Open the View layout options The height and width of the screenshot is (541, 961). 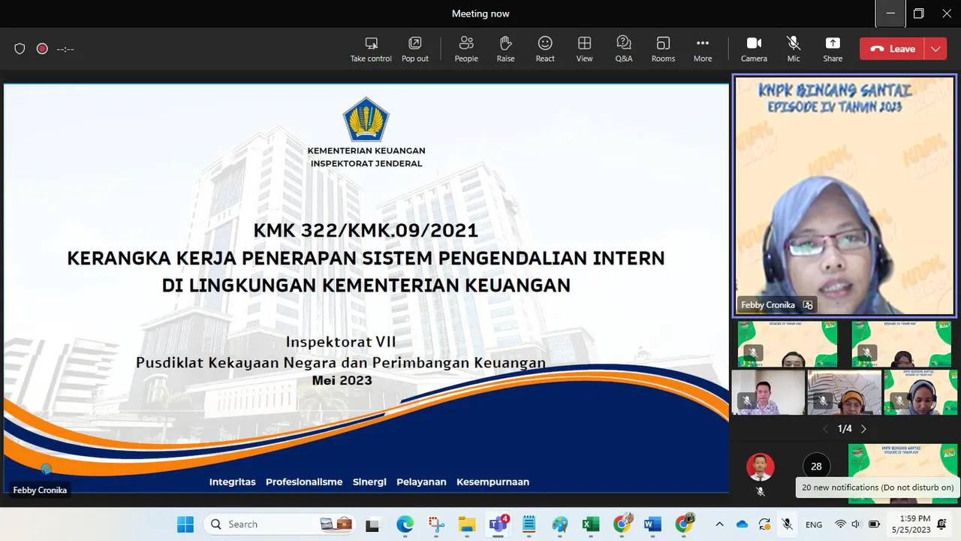[x=584, y=49]
